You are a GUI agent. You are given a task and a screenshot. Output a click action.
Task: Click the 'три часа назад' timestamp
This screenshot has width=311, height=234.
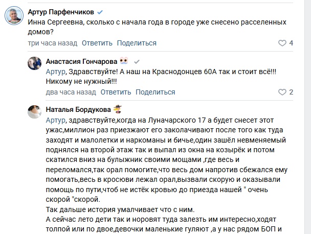53,43
